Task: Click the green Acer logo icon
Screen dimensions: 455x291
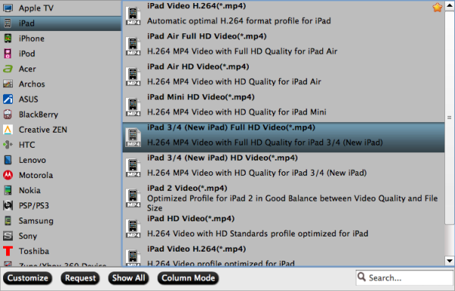Action: click(8, 69)
